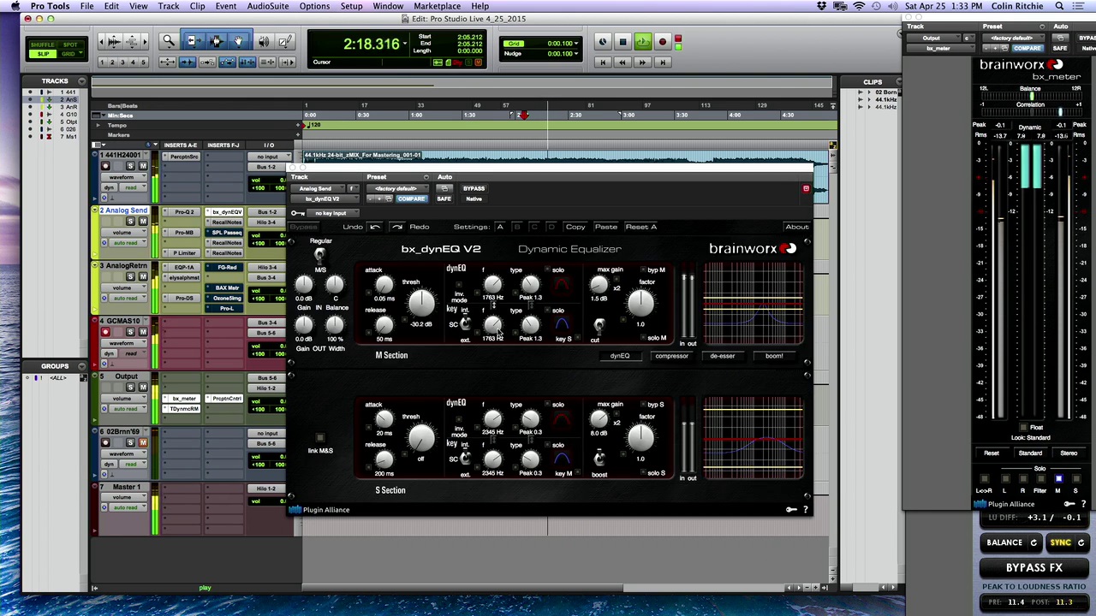Click the key icon beside no key input
1096x616 pixels.
298,213
